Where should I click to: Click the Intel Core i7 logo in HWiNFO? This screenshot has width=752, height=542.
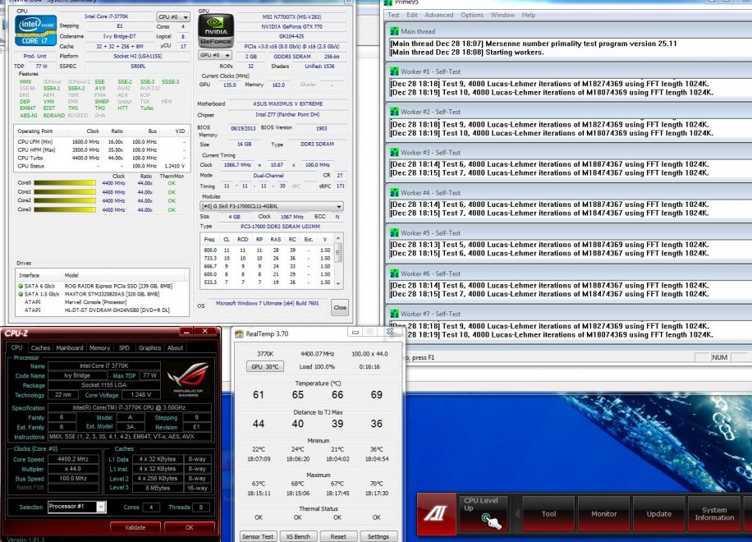35,30
